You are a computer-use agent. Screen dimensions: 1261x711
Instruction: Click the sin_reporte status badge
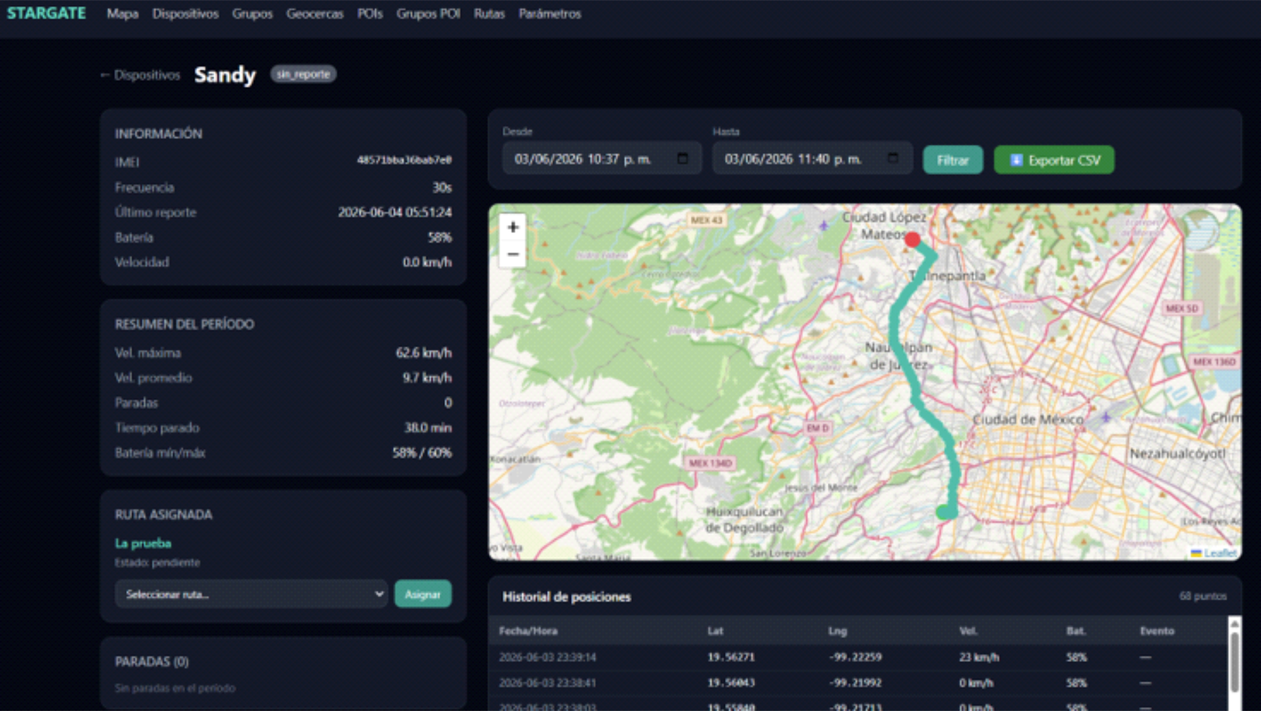(303, 74)
